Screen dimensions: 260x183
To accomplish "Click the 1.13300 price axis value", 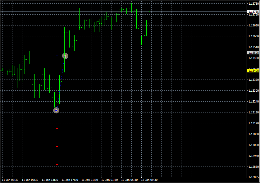I will click(253, 91).
